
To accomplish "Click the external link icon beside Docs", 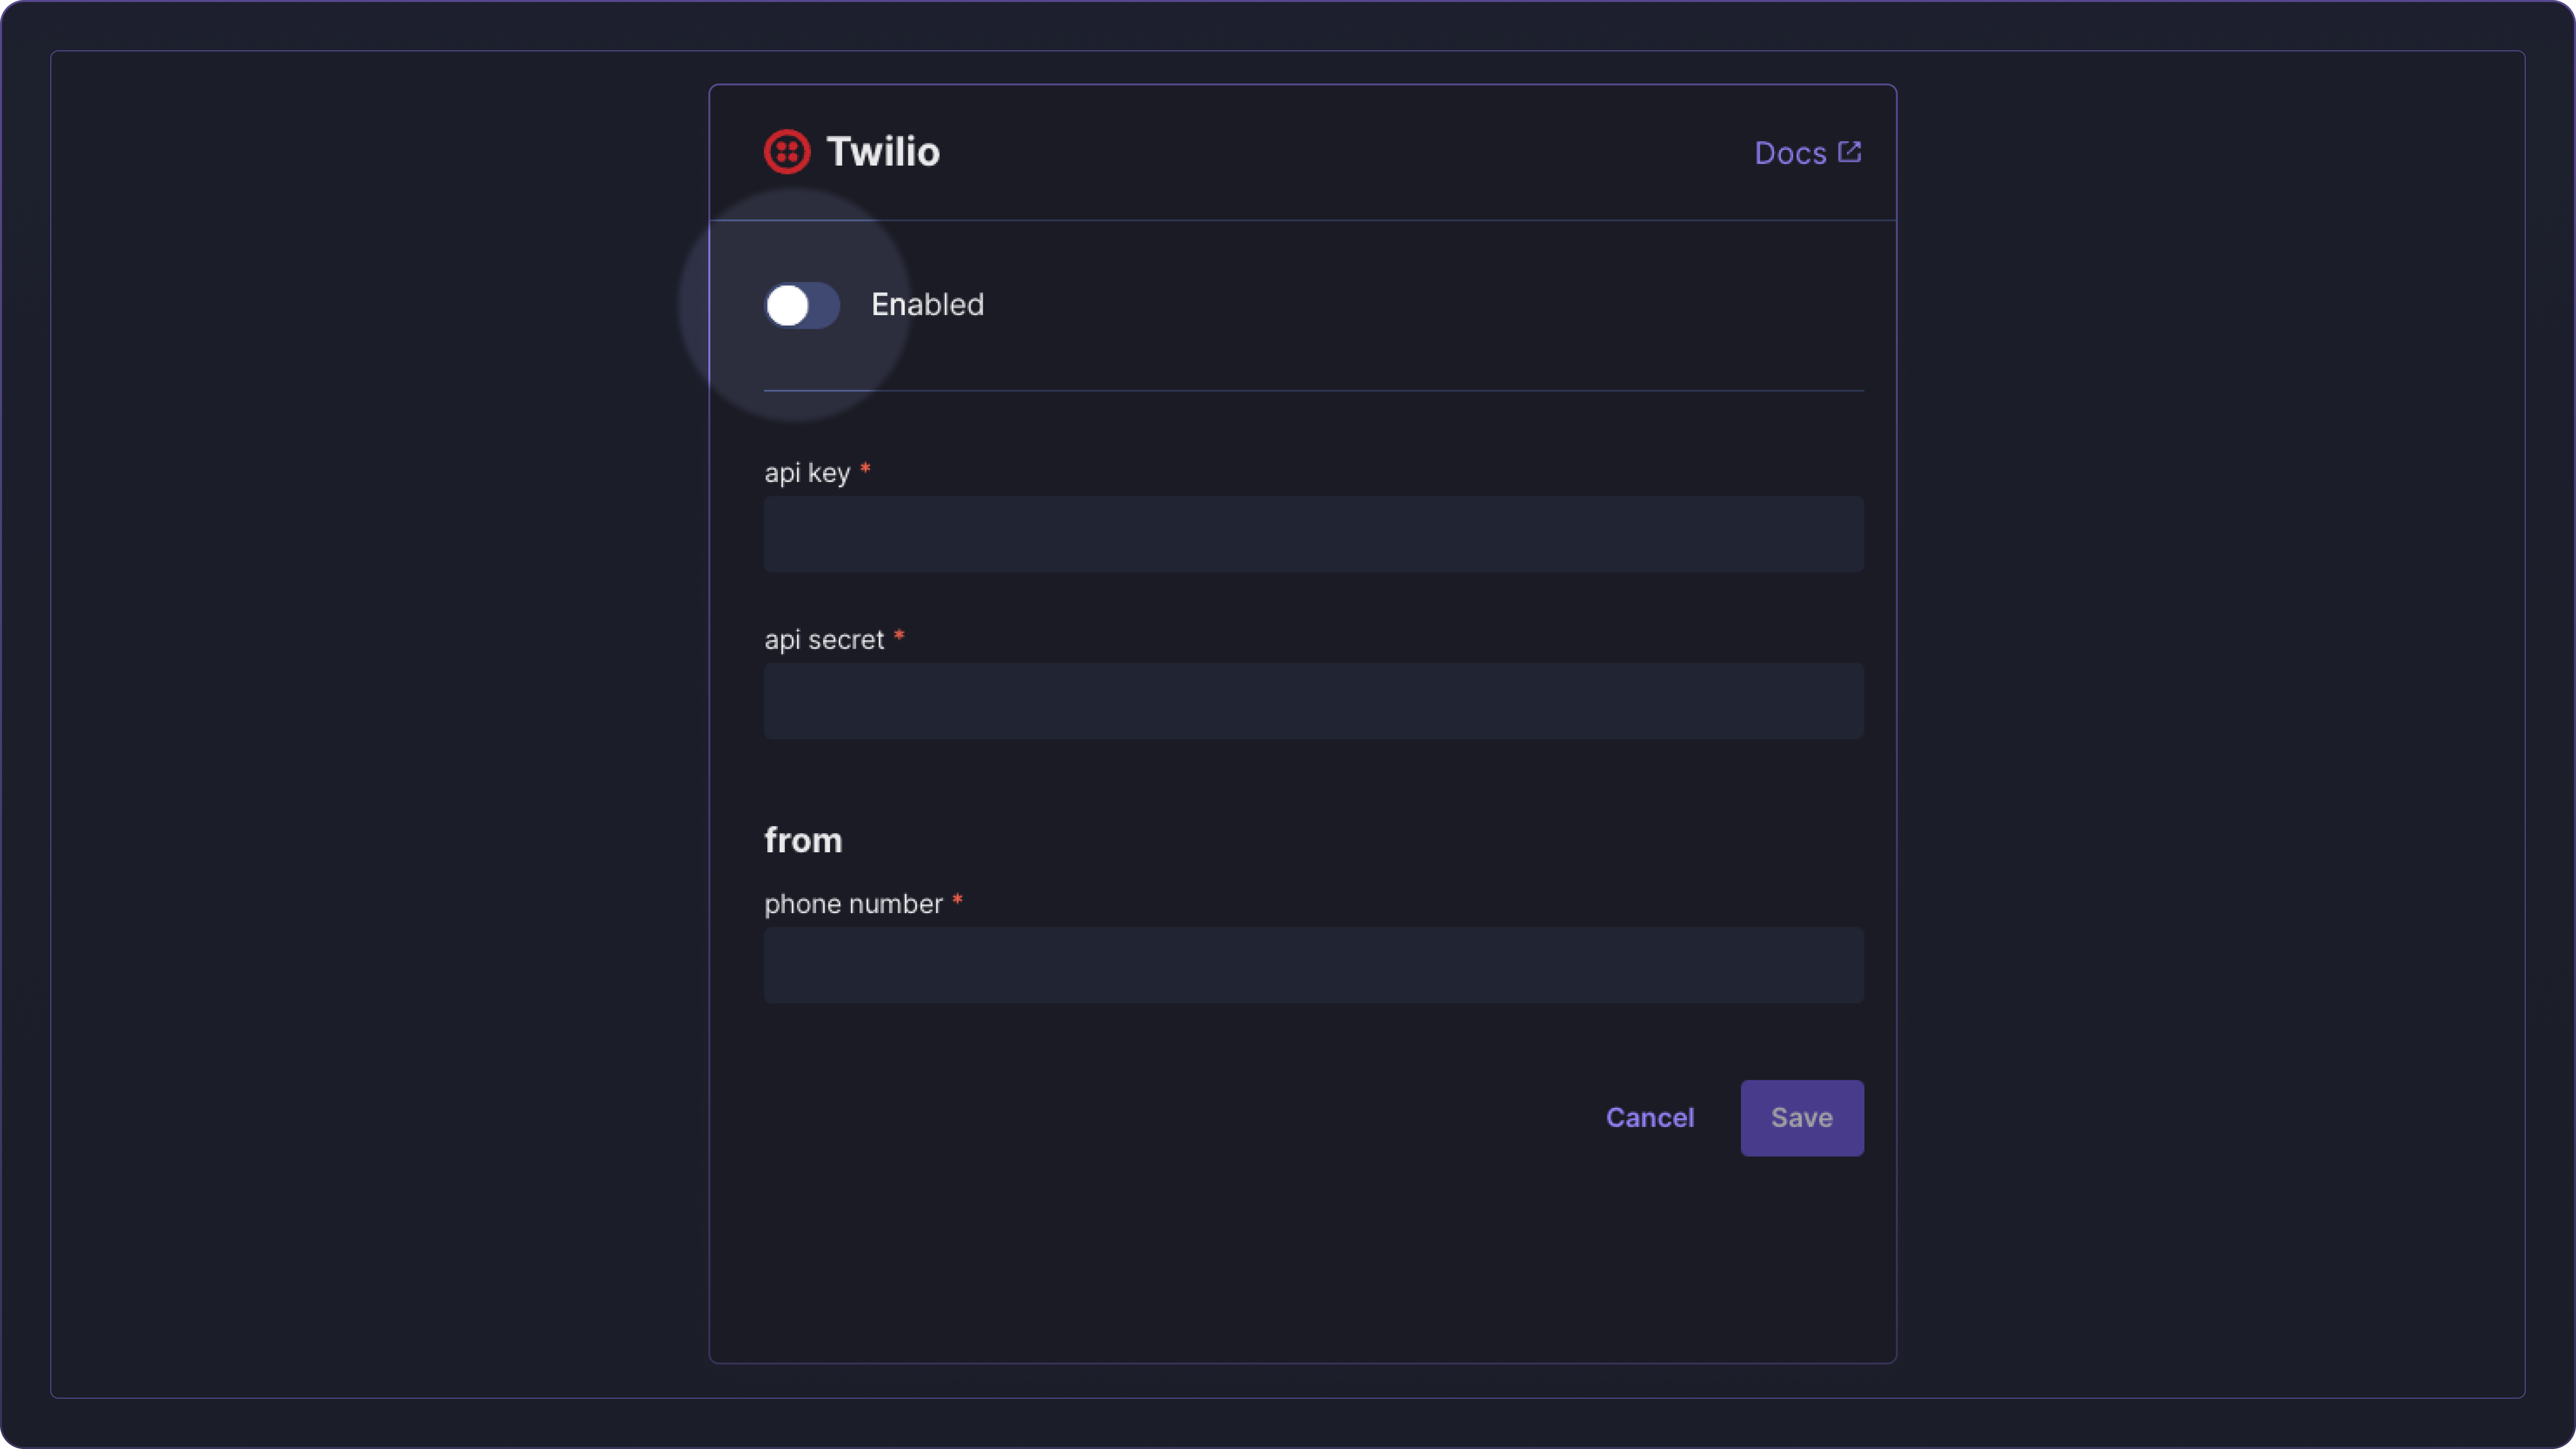I will (x=1849, y=152).
